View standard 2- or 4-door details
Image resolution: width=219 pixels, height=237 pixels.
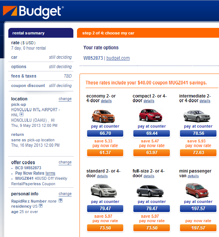(x=102, y=176)
